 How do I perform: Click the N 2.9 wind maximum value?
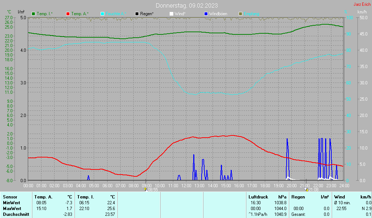pos(367,209)
